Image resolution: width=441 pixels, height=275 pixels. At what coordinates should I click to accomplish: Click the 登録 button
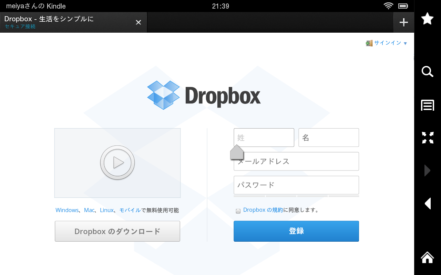pos(296,231)
